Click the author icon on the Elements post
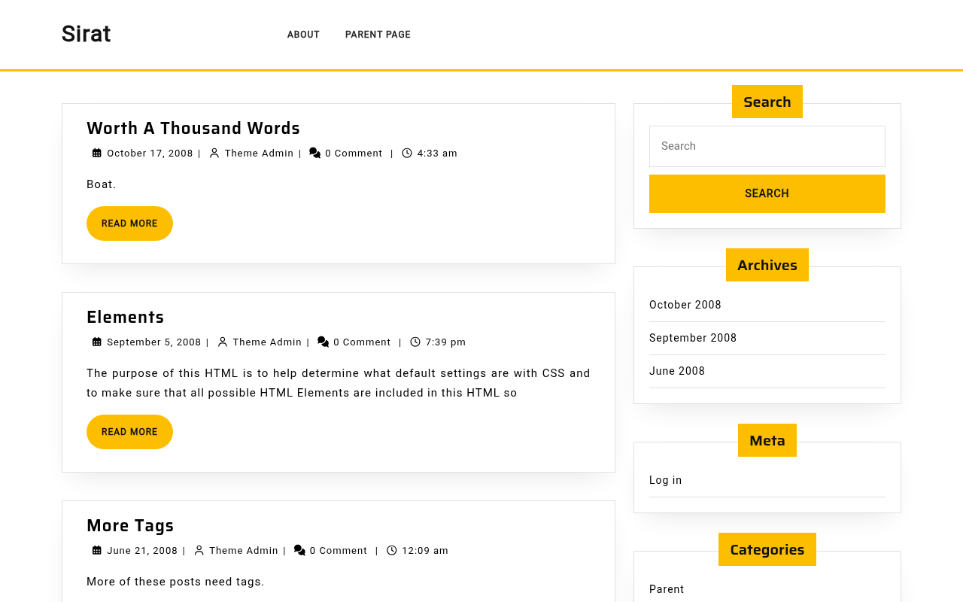The image size is (963, 602). (x=223, y=342)
